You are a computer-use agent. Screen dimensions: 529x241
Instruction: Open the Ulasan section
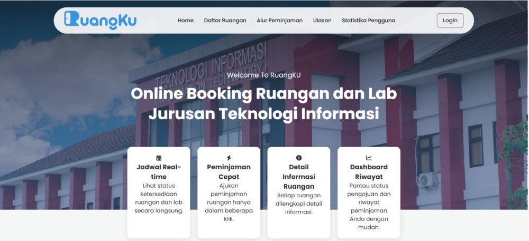tap(322, 21)
